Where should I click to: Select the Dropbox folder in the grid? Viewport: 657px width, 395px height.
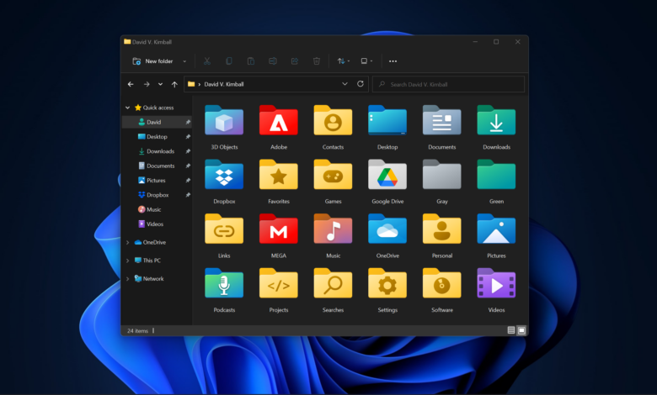tap(224, 174)
